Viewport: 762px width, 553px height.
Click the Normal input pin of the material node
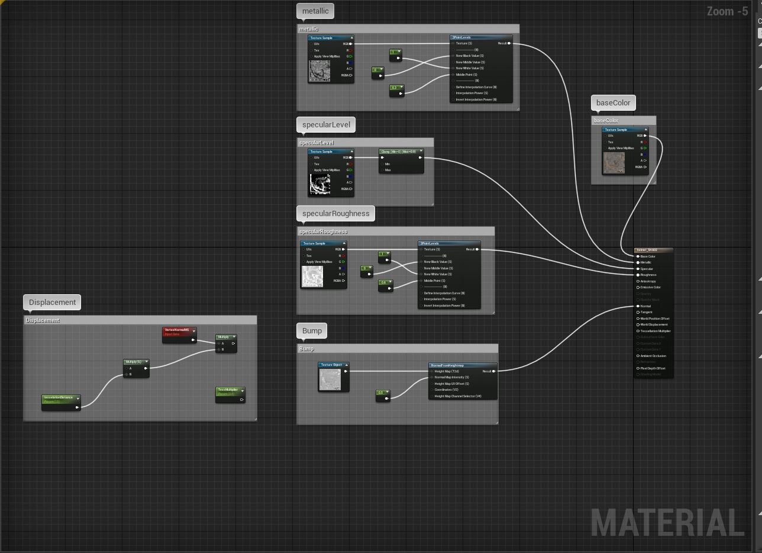[x=637, y=306]
